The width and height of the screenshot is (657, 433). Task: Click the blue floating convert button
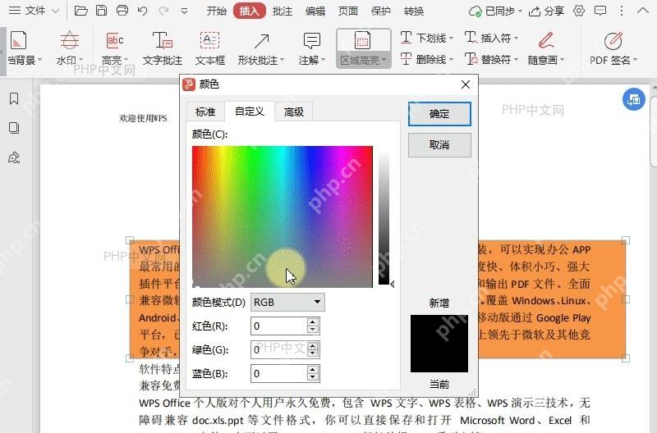(x=633, y=99)
